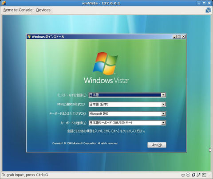The width and height of the screenshot is (213, 179).
Task: Click the Windows installer title bar flag icon
Action: point(29,36)
